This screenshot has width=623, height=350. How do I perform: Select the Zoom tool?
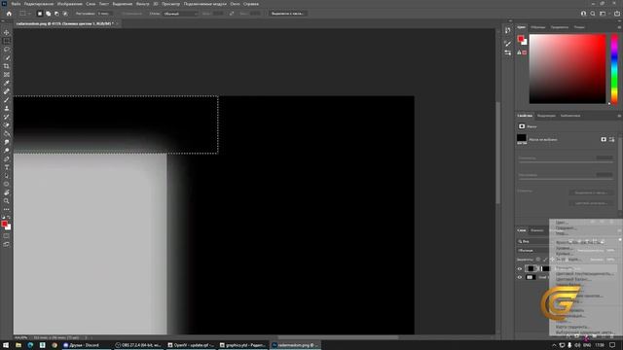(x=7, y=201)
